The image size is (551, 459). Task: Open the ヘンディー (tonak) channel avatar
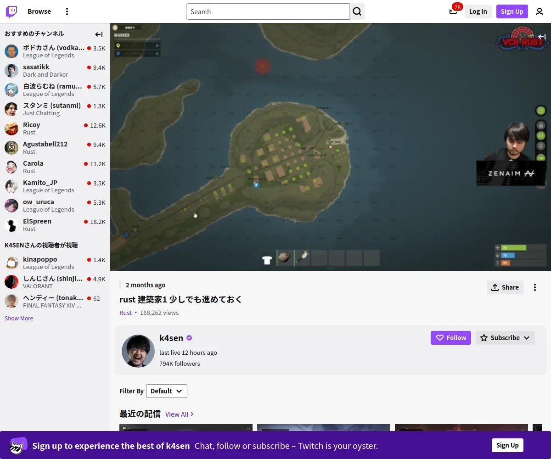(x=11, y=302)
